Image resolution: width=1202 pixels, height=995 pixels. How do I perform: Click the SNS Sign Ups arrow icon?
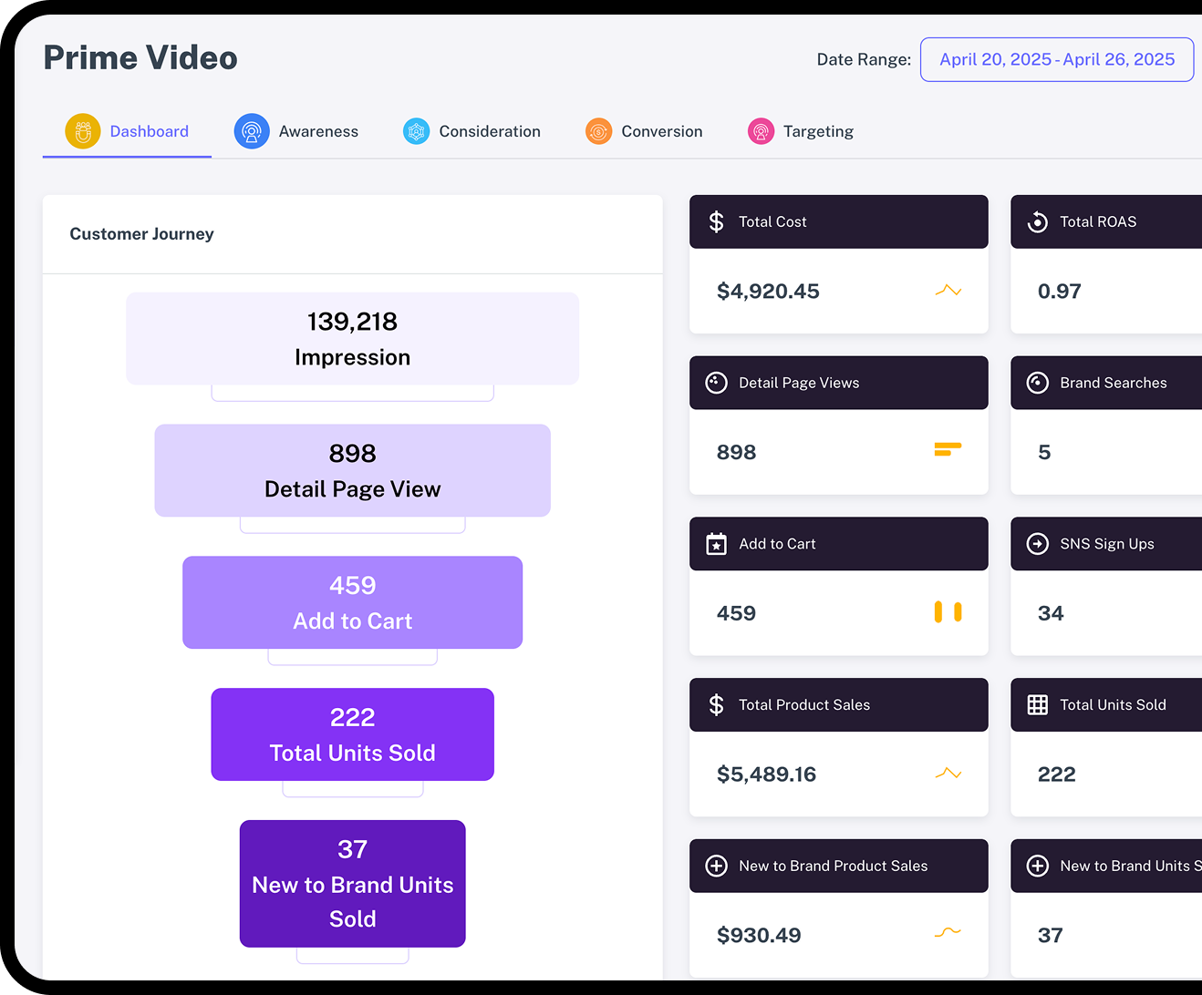[x=1038, y=544]
